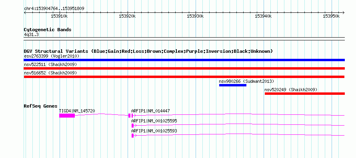Click the DGV Structural Variants track title
356x158 pixels.
pos(148,51)
